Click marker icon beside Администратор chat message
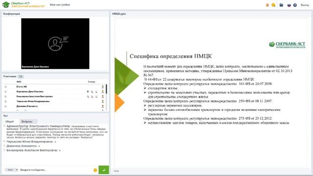The image size is (313, 176). coord(4,126)
